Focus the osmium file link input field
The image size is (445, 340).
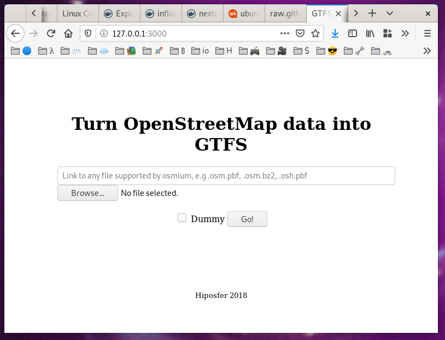(x=226, y=176)
